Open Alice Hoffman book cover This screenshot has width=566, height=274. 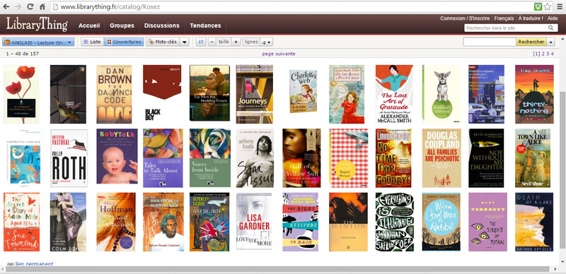click(x=116, y=222)
